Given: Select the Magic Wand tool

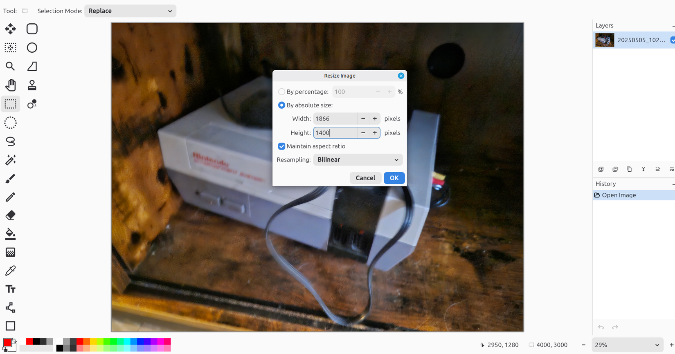Looking at the screenshot, I should 10,160.
